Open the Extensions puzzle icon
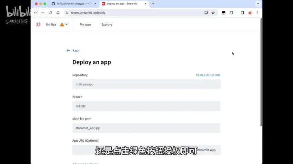293x164 pixels. point(231,13)
